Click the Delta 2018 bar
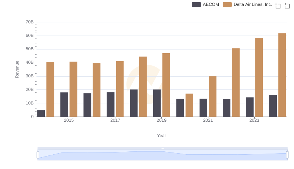294x169 pixels. (x=143, y=87)
